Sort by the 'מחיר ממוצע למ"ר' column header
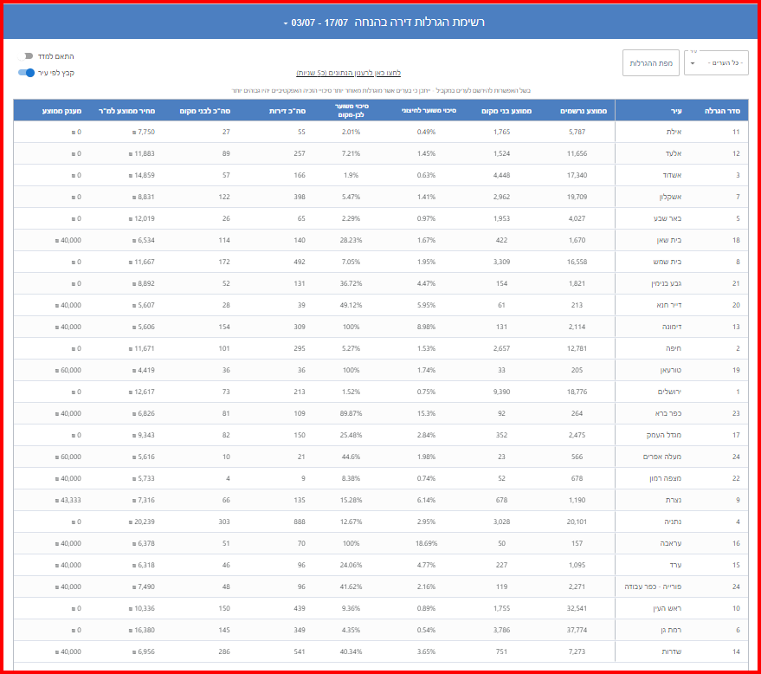This screenshot has width=761, height=674. pyautogui.click(x=126, y=111)
